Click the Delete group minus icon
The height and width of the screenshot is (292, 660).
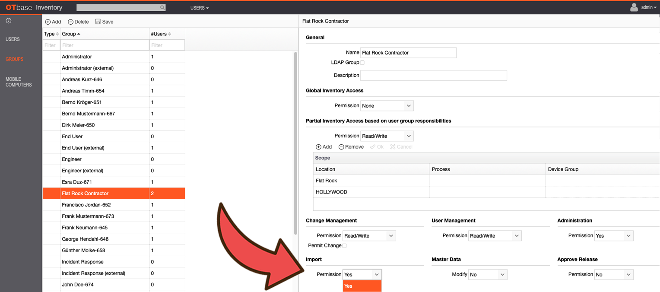click(x=70, y=22)
